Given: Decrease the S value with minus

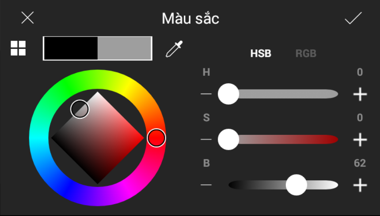Looking at the screenshot, I should [206, 140].
